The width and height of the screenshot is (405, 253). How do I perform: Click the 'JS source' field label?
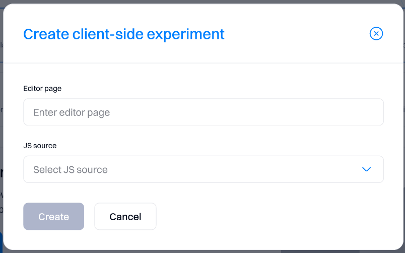click(x=40, y=146)
